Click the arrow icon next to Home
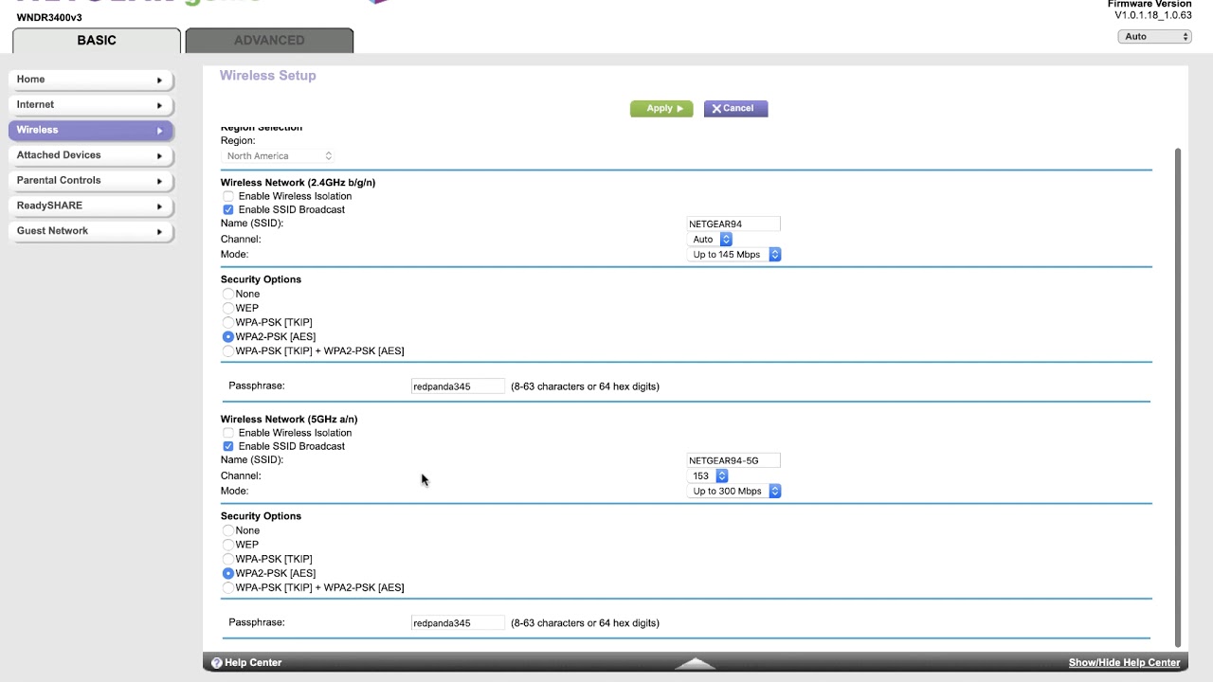Image resolution: width=1213 pixels, height=682 pixels. coord(159,81)
